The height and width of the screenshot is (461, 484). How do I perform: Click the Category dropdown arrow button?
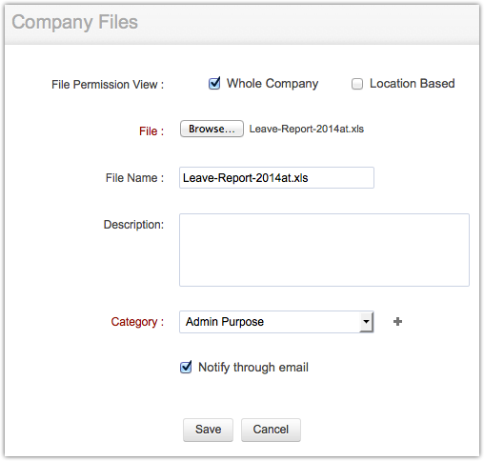(366, 322)
